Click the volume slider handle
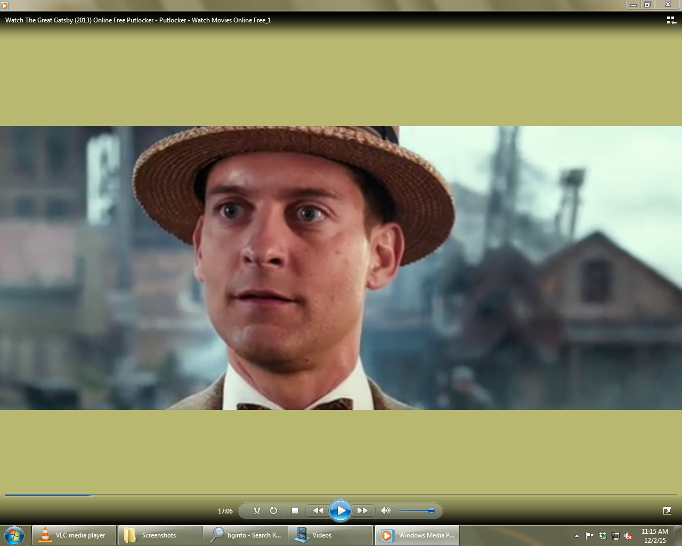 (432, 511)
